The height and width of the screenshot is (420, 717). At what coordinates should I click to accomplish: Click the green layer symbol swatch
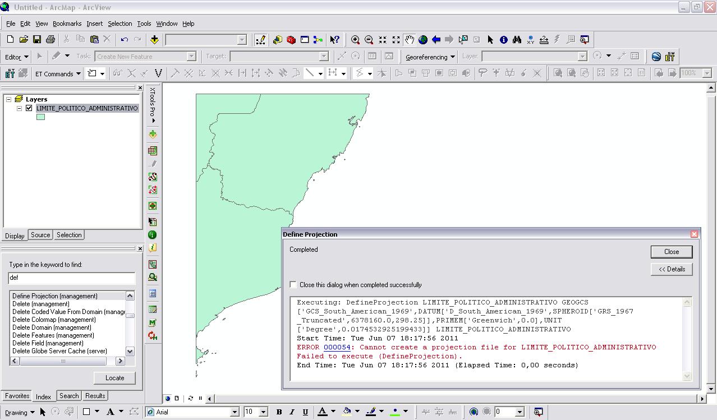tap(40, 117)
